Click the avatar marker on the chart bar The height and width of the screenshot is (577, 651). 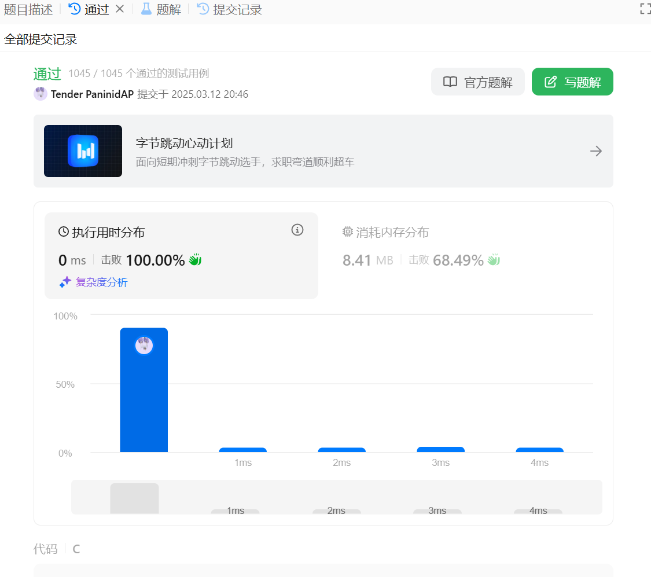(x=144, y=346)
